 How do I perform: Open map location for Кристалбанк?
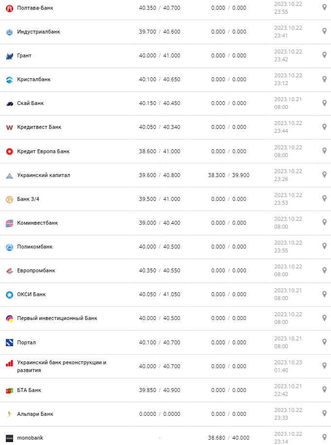point(324,79)
